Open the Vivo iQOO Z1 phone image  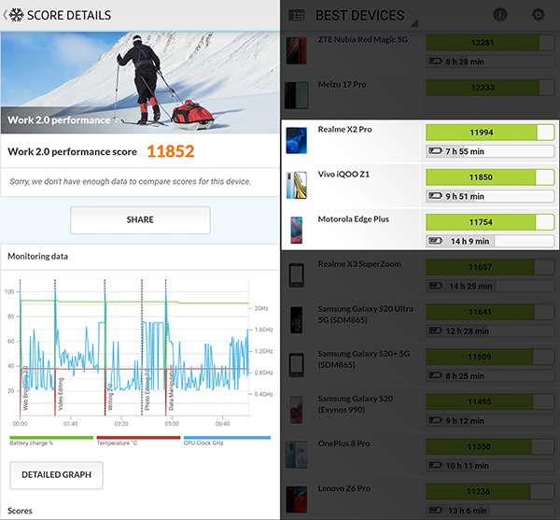(296, 186)
